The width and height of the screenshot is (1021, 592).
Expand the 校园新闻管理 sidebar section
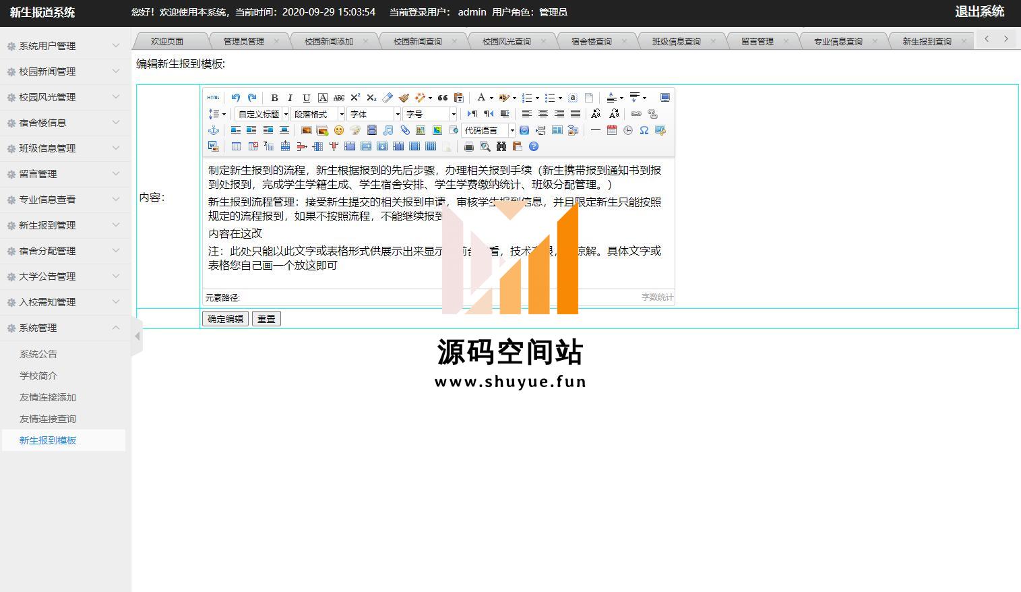click(65, 71)
